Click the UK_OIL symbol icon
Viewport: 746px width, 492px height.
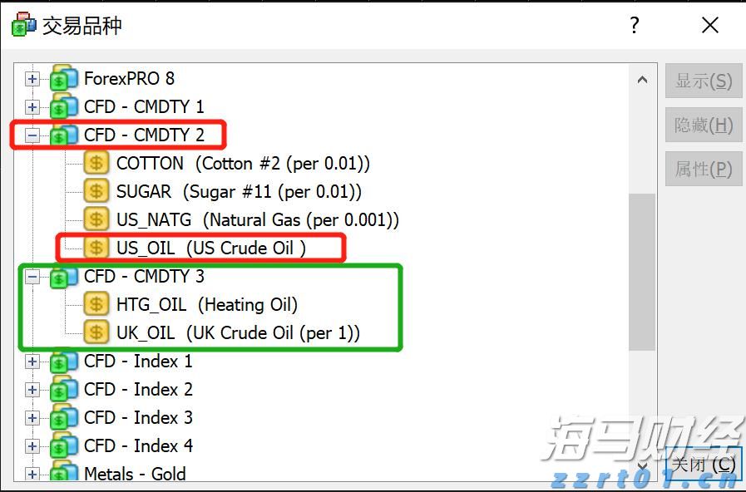coord(94,332)
